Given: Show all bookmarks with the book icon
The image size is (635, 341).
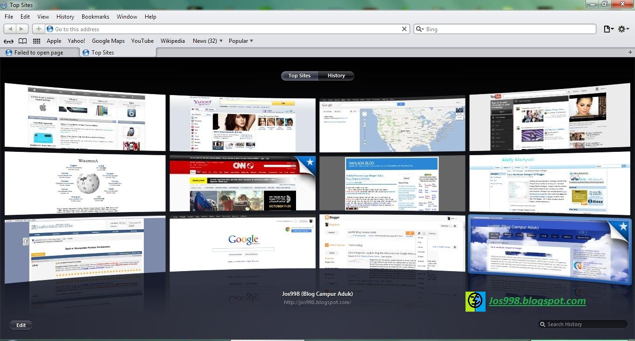Looking at the screenshot, I should (x=22, y=41).
